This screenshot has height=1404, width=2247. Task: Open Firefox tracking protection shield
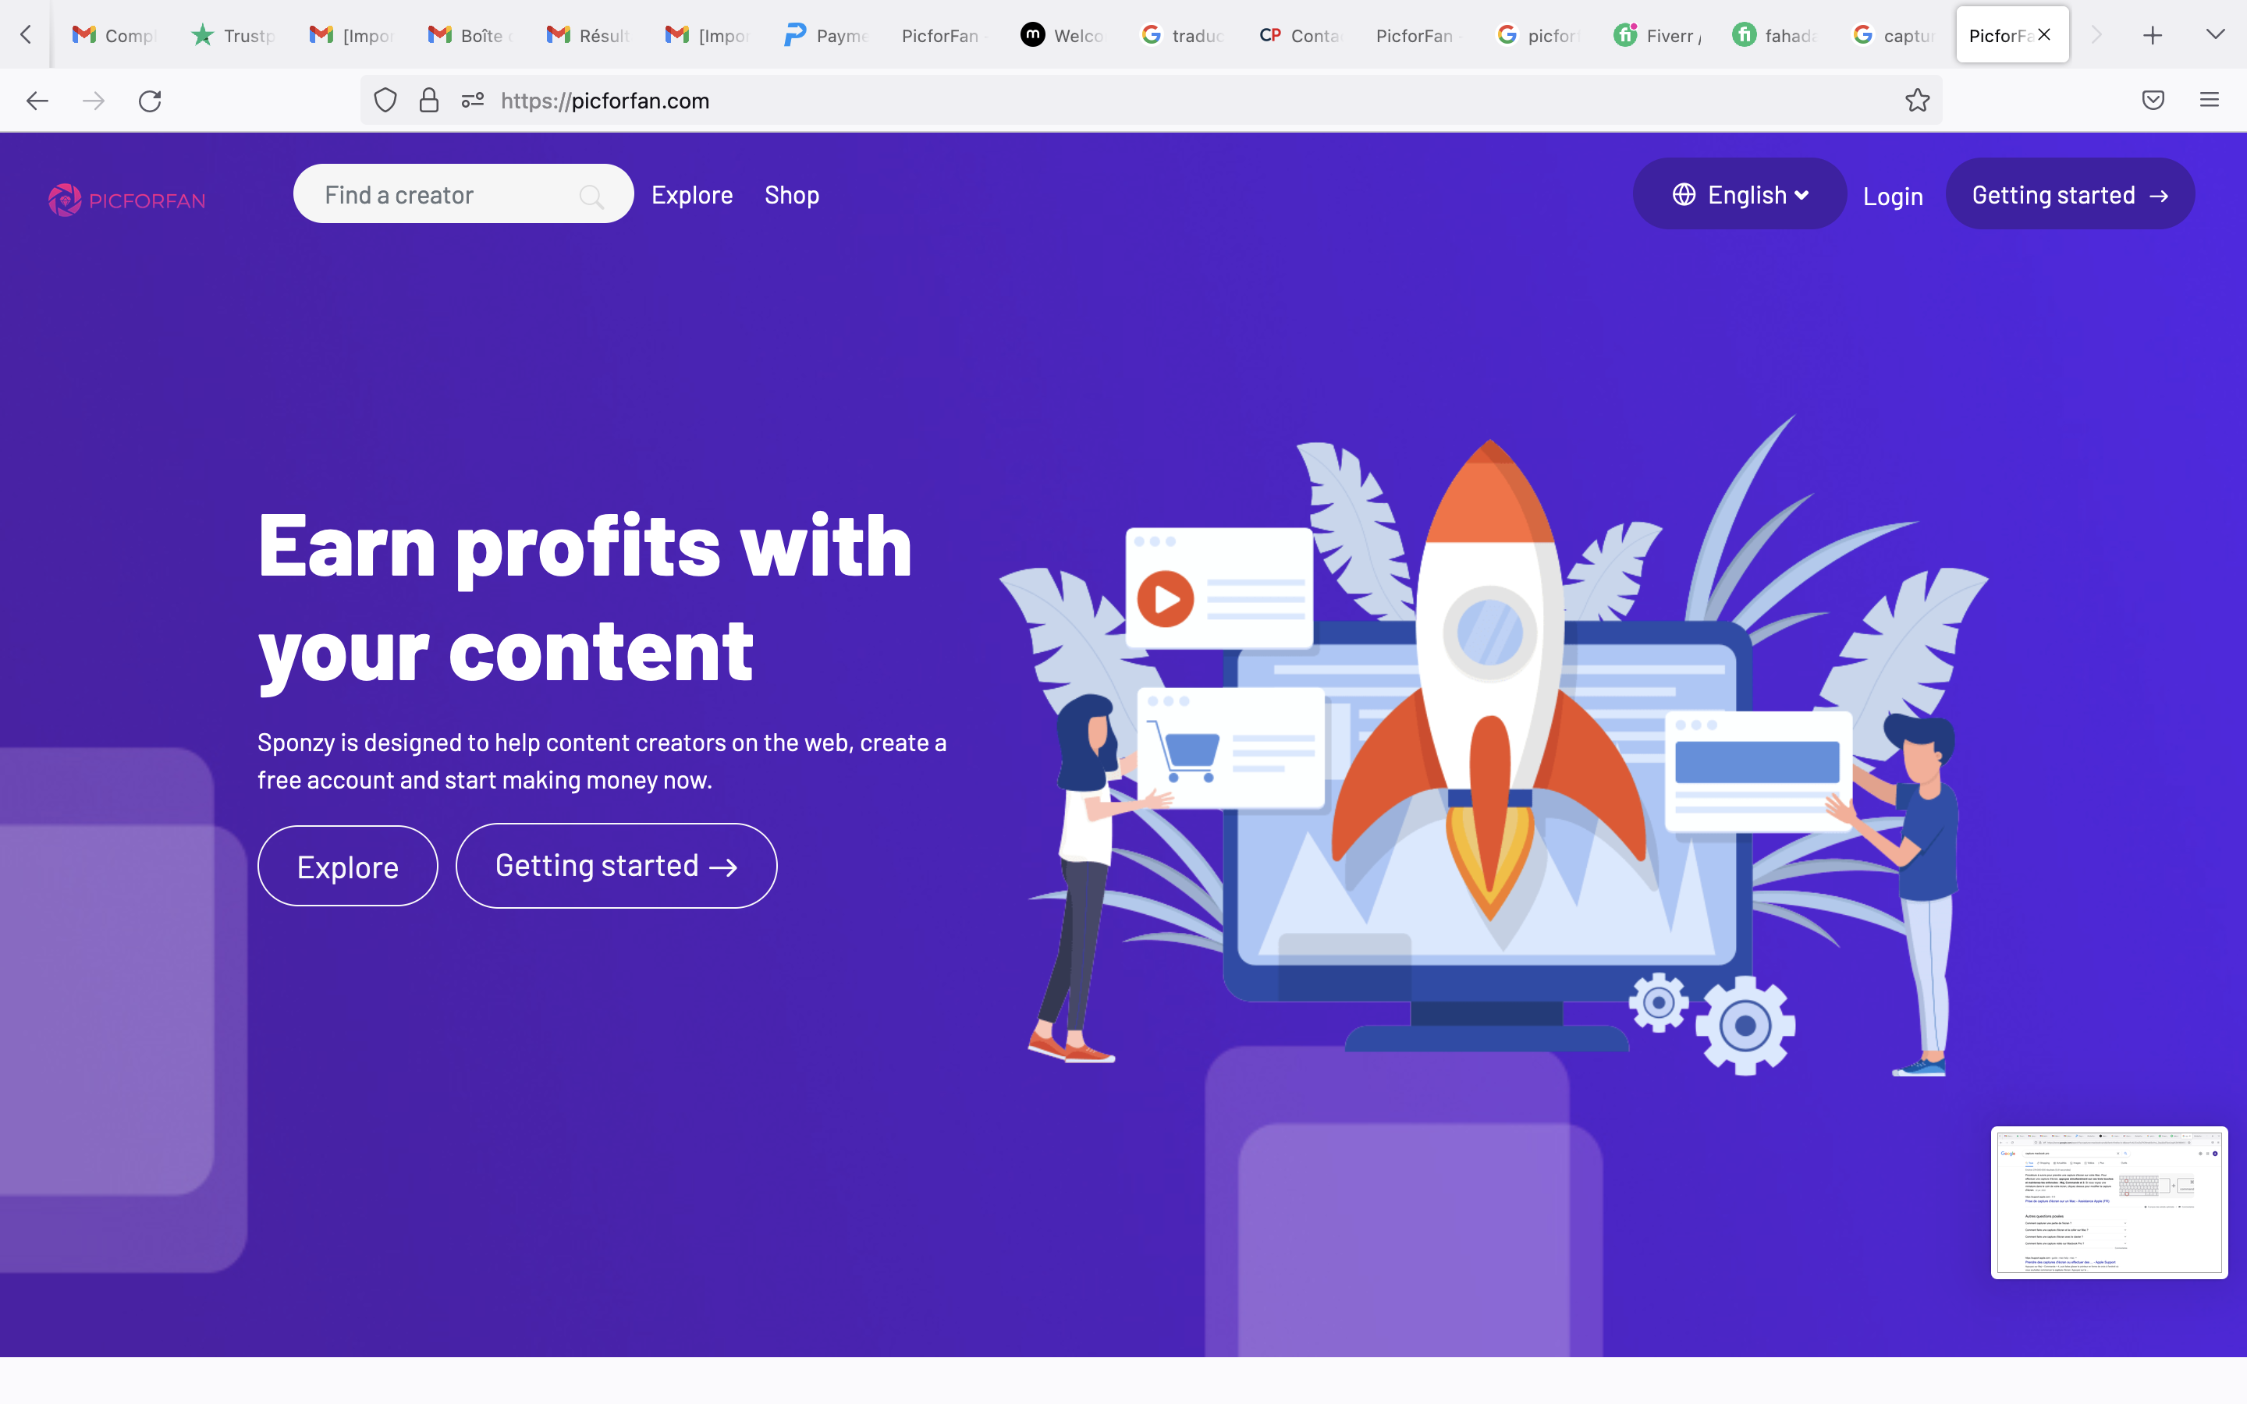point(385,101)
